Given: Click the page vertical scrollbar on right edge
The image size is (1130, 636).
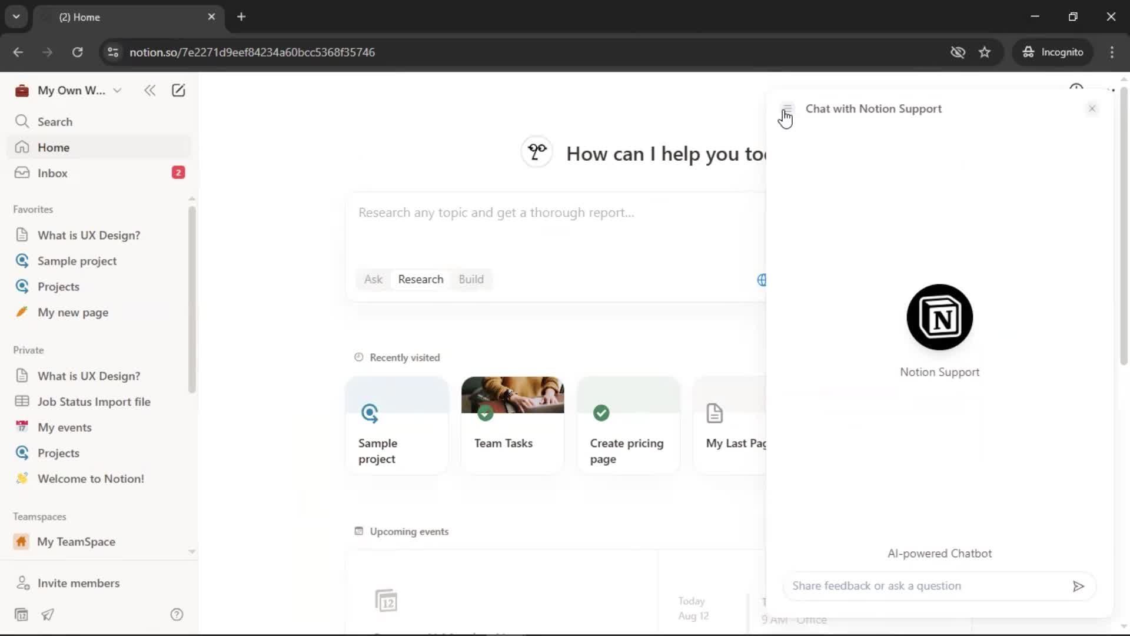Looking at the screenshot, I should [x=1124, y=226].
